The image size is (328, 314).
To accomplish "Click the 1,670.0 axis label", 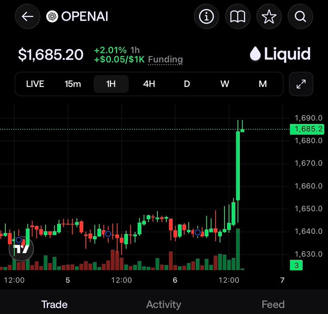I will pos(309,163).
